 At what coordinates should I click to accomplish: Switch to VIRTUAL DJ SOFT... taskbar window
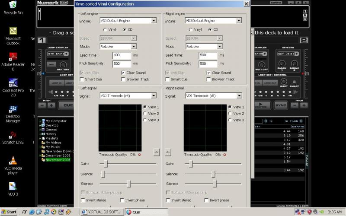click(102, 212)
